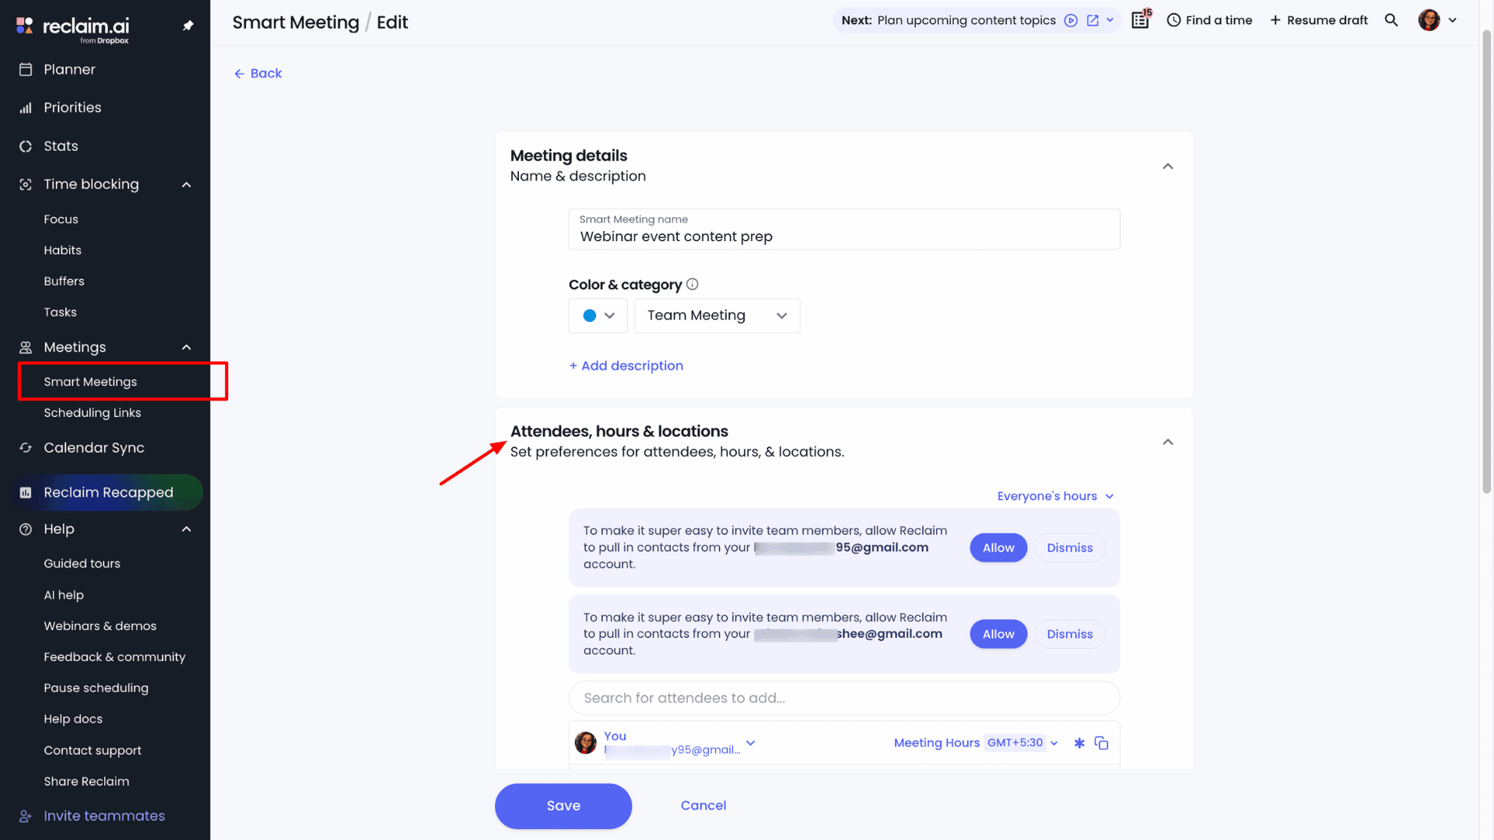Expand the Everyone's hours dropdown

[1055, 496]
